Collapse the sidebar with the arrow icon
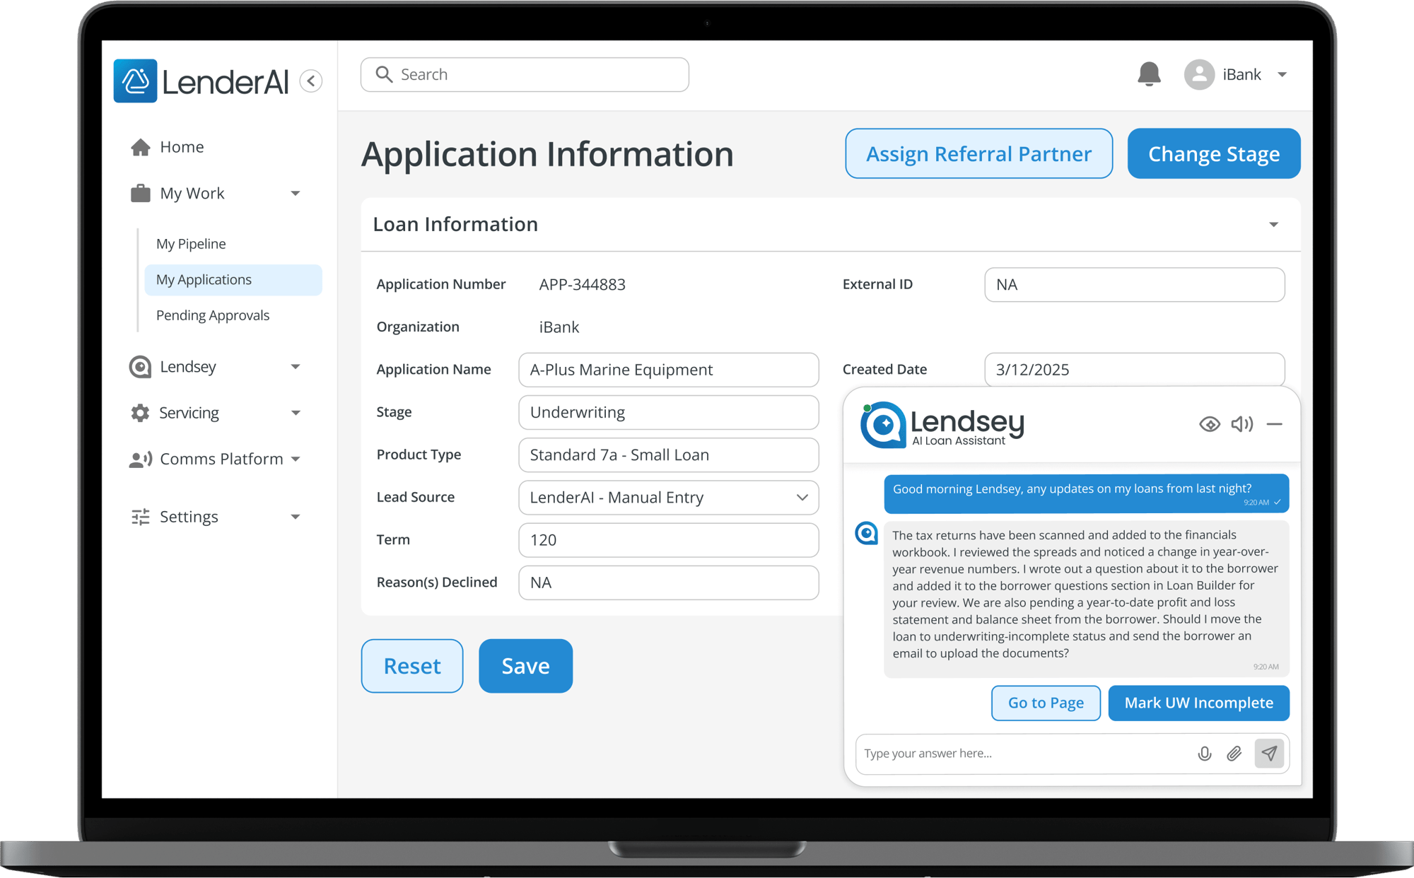 pyautogui.click(x=311, y=81)
